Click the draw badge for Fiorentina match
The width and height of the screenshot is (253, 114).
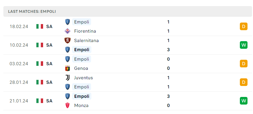tap(244, 27)
